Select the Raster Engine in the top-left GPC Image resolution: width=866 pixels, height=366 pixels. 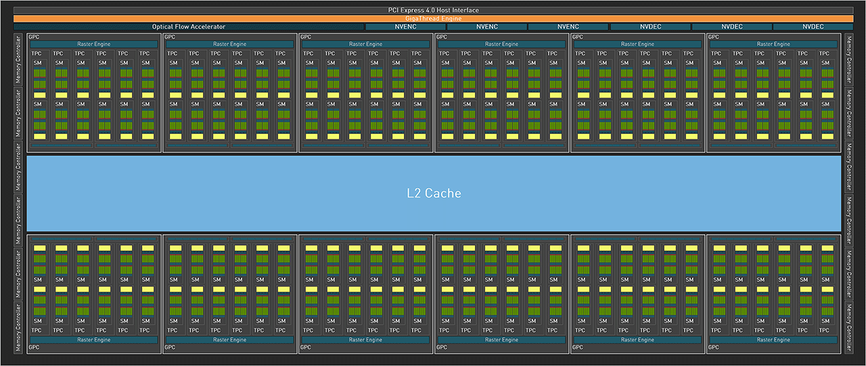[94, 44]
